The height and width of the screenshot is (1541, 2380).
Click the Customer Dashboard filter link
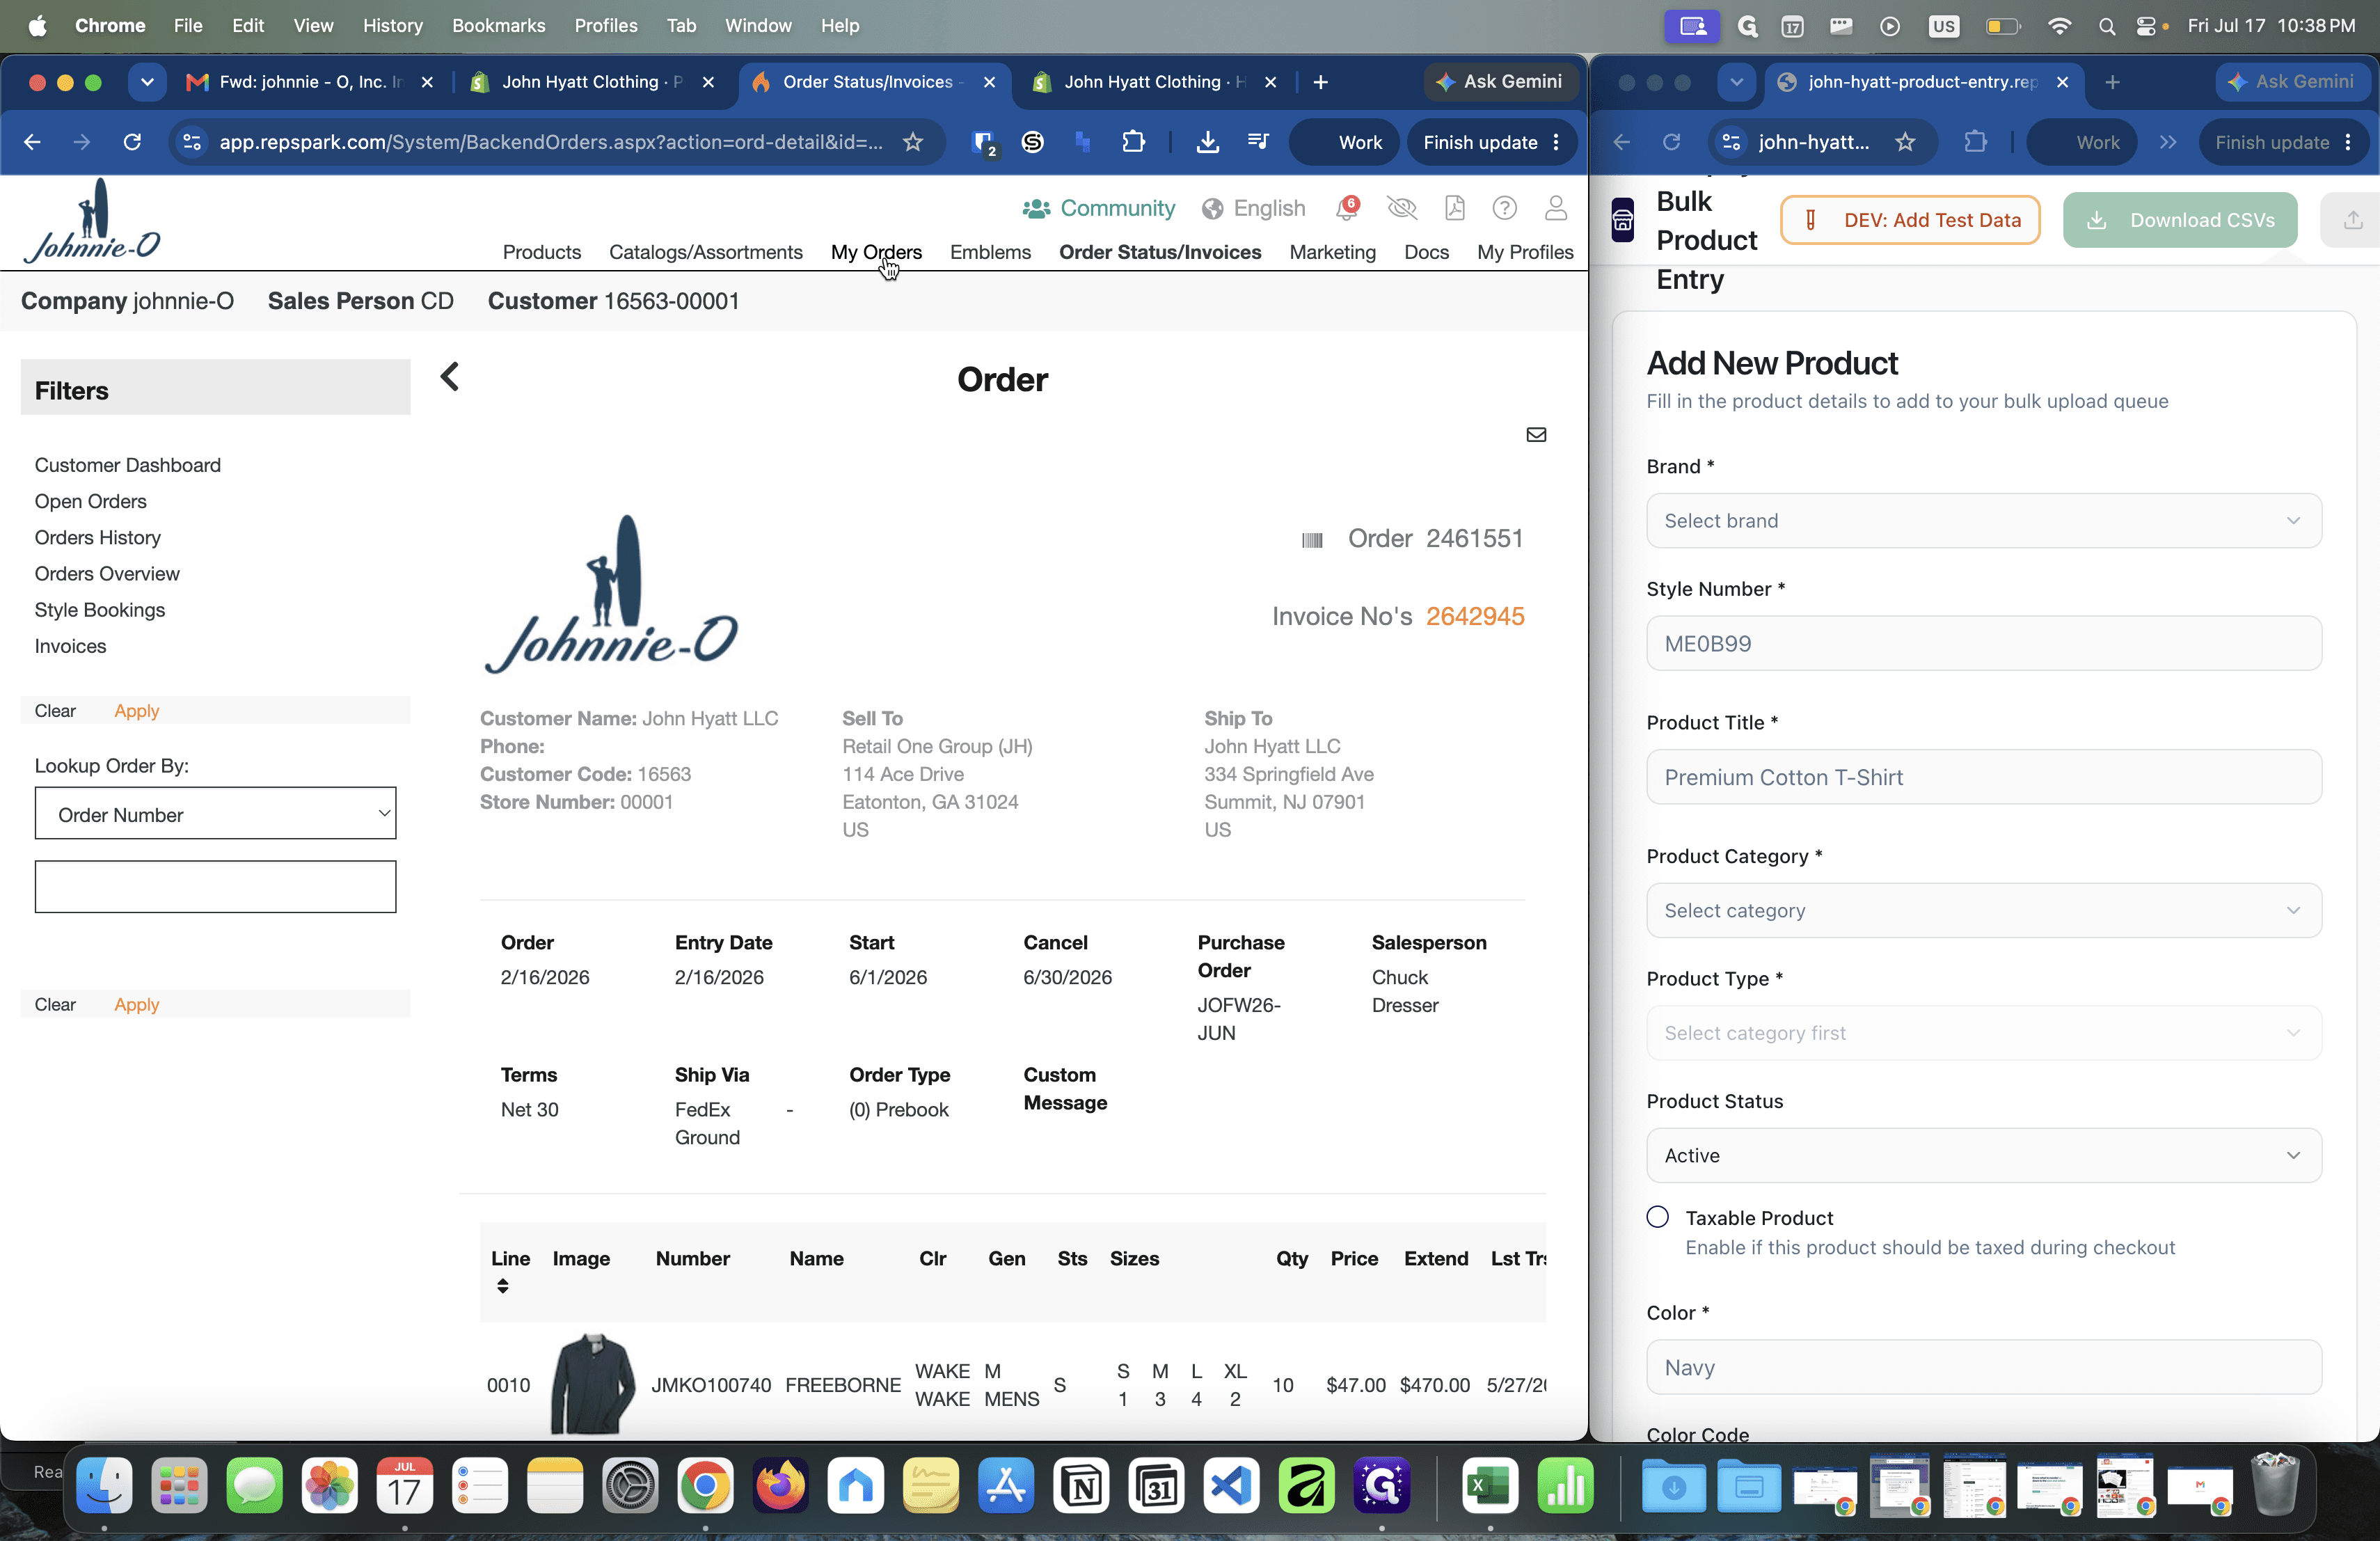point(128,465)
